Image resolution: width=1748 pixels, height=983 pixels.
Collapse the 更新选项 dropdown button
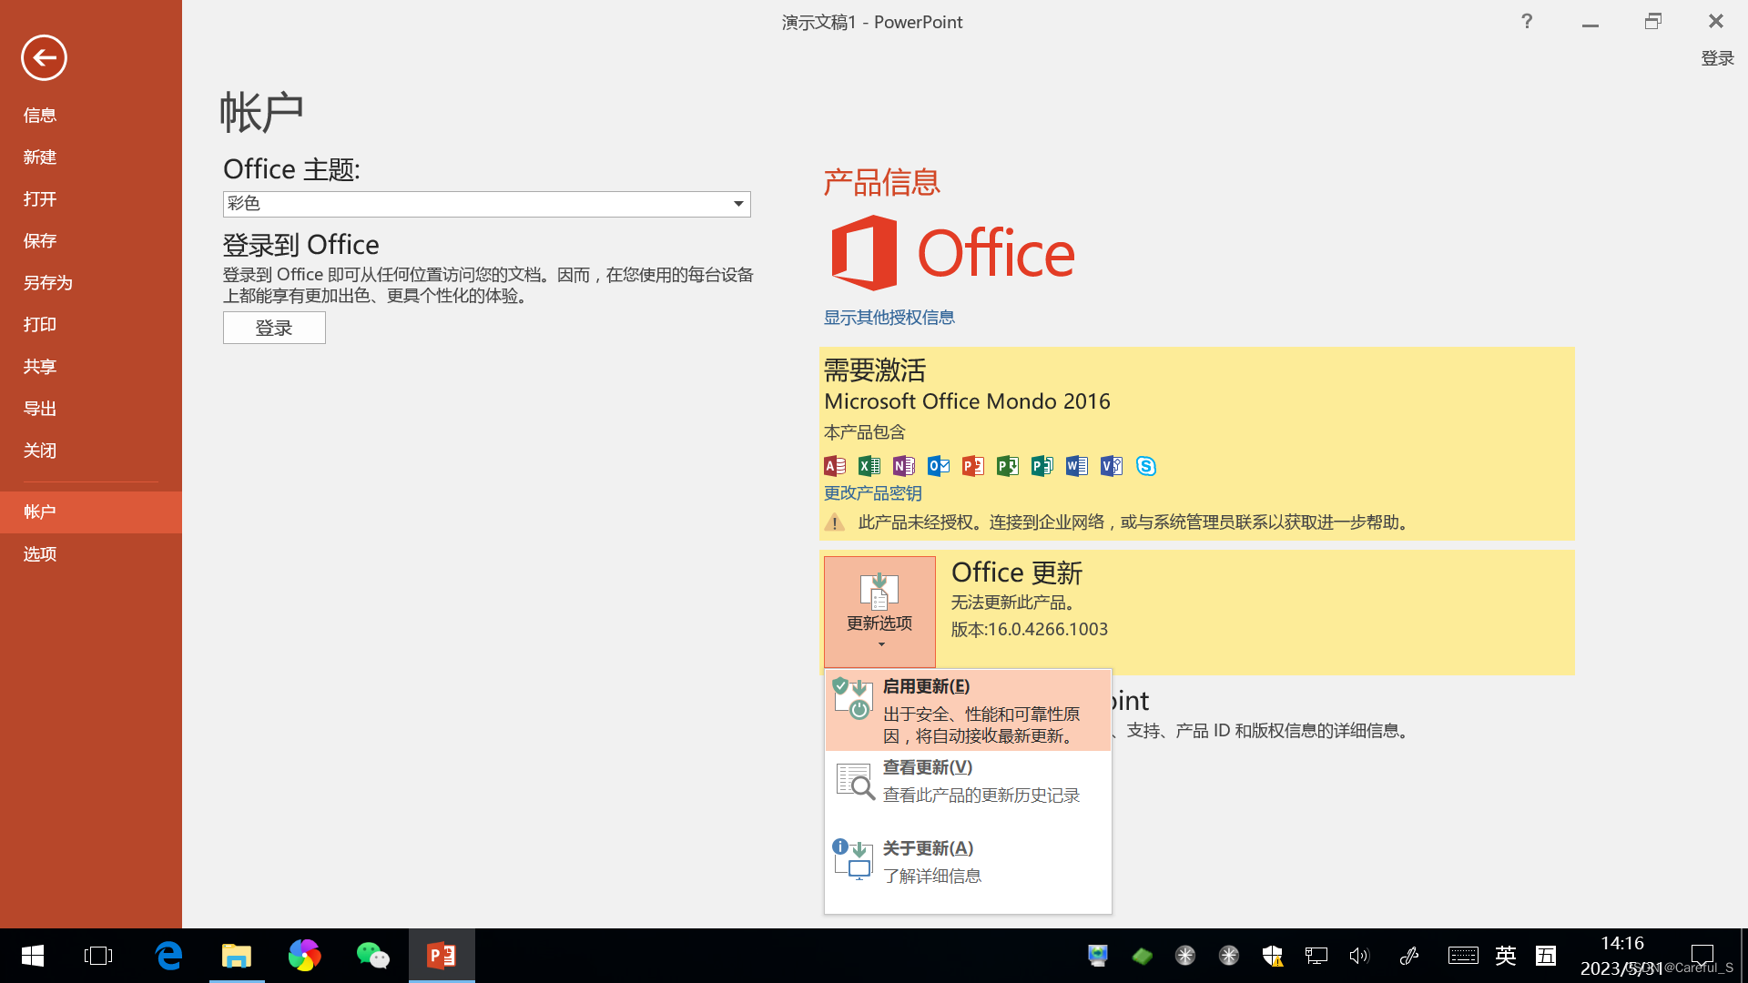point(879,612)
